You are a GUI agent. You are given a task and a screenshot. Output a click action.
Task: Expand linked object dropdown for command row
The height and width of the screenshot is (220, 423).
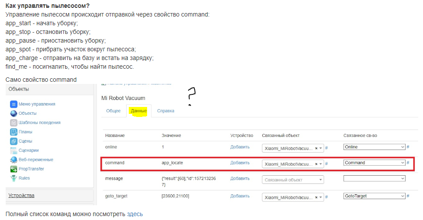pyautogui.click(x=321, y=164)
